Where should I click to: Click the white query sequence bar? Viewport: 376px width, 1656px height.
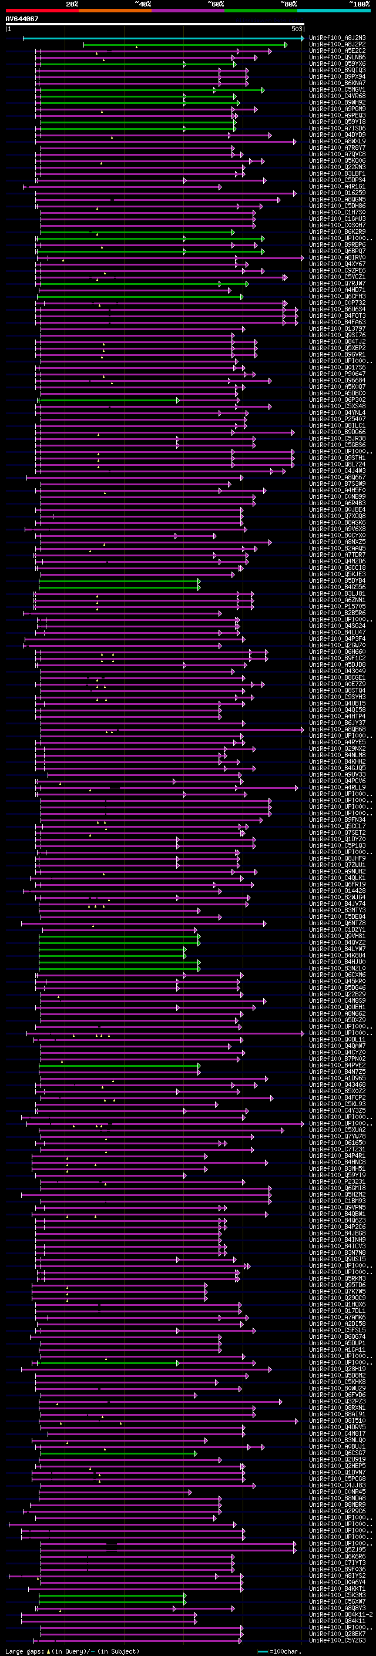pyautogui.click(x=155, y=25)
